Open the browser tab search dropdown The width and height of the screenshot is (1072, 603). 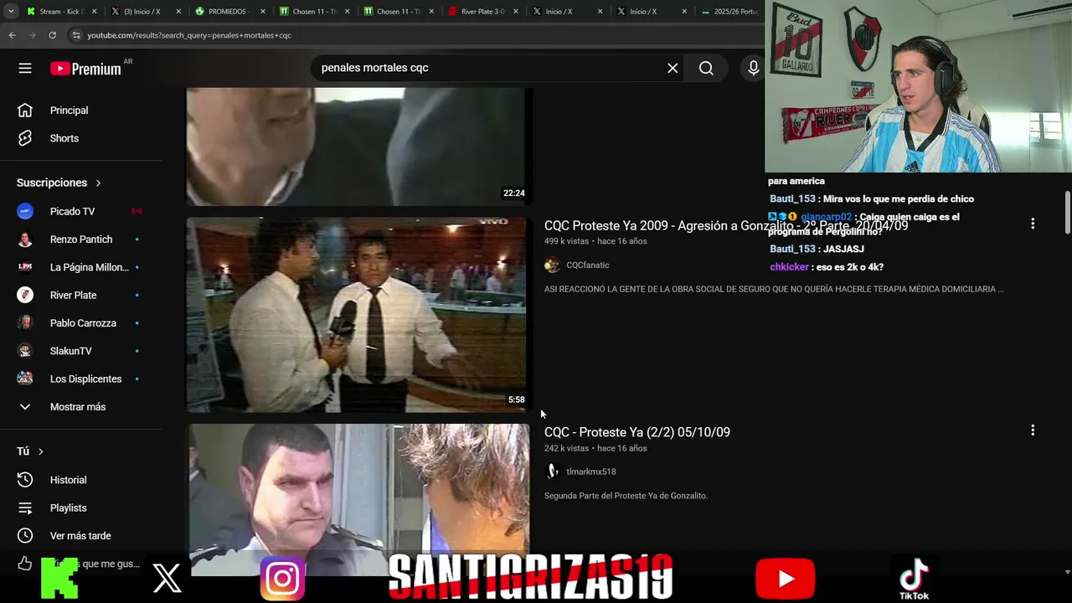coord(11,12)
